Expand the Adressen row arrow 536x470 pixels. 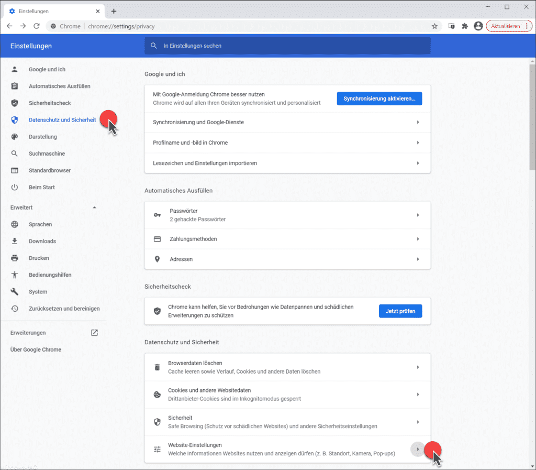[x=418, y=259]
